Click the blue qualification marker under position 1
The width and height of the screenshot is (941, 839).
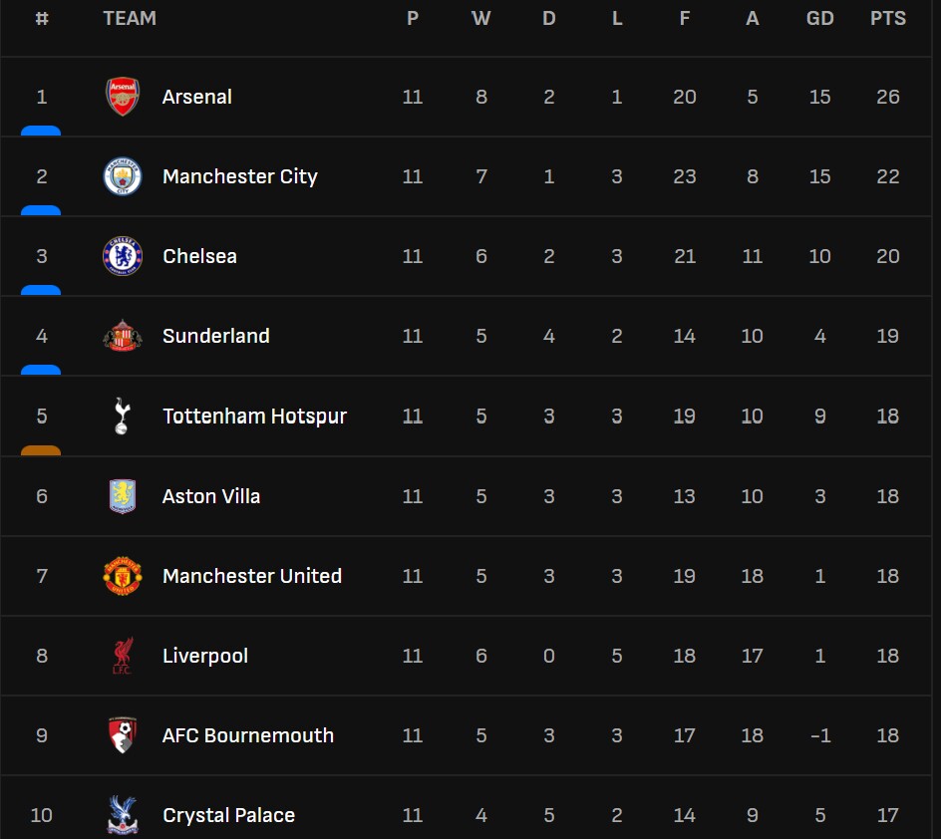coord(41,131)
